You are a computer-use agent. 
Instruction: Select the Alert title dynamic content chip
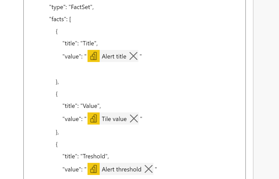pos(114,56)
